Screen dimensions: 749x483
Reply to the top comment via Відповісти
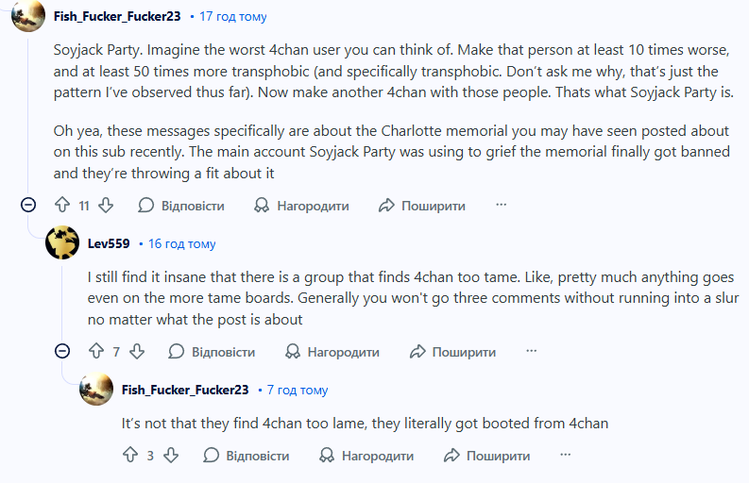181,205
